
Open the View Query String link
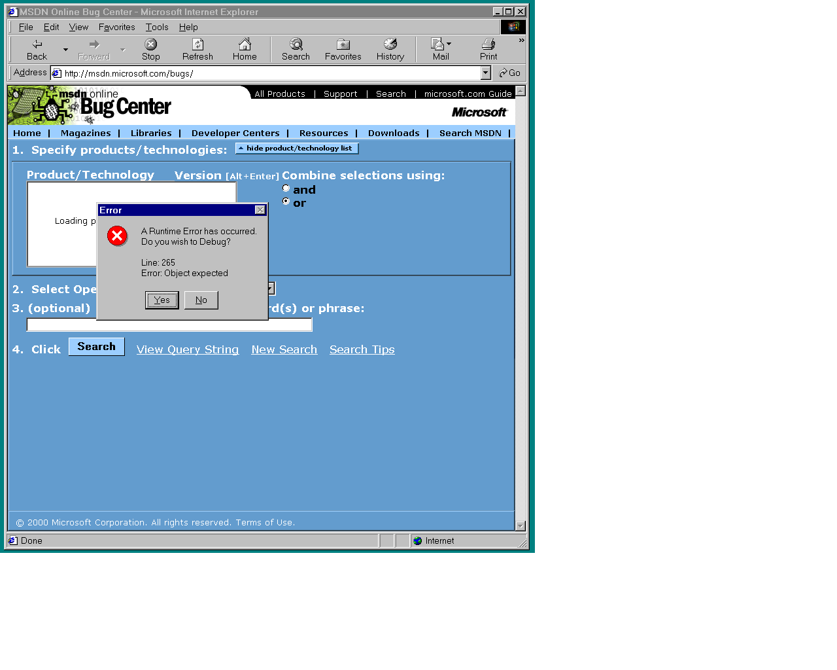[x=188, y=349]
